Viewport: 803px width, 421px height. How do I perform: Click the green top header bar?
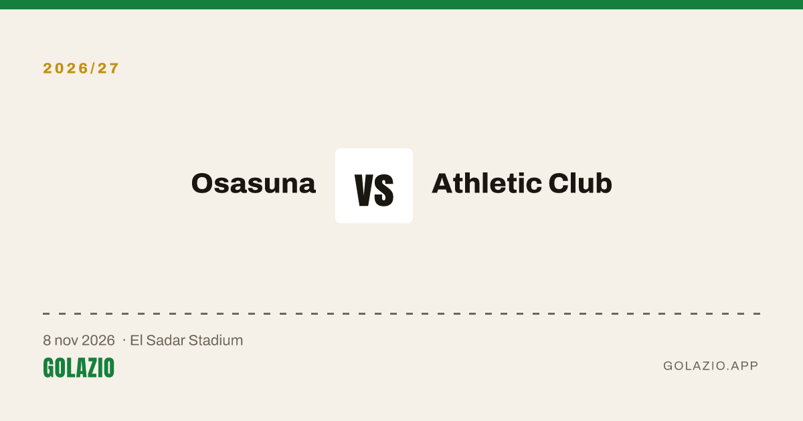401,5
